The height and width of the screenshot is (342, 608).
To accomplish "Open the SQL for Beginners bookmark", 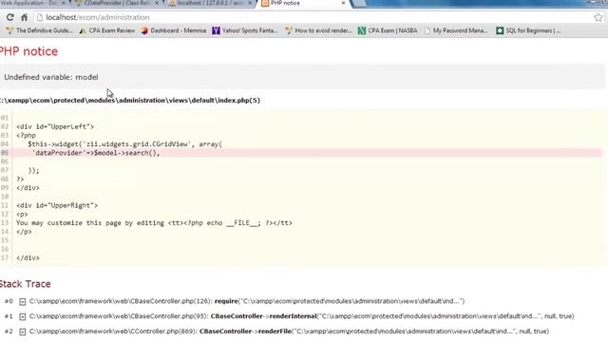I will point(528,30).
